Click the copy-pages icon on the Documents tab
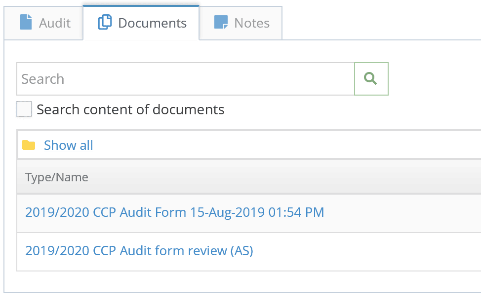This screenshot has width=481, height=304. 105,22
